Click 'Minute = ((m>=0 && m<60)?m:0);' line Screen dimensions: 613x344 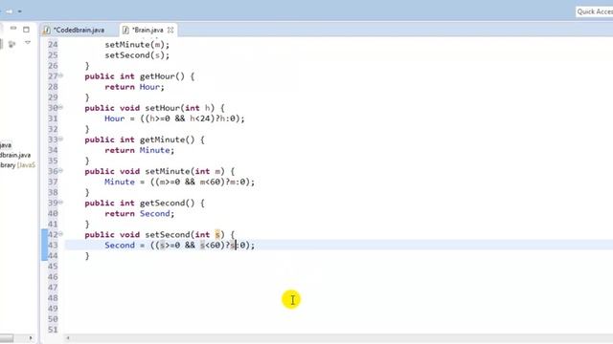pos(179,182)
